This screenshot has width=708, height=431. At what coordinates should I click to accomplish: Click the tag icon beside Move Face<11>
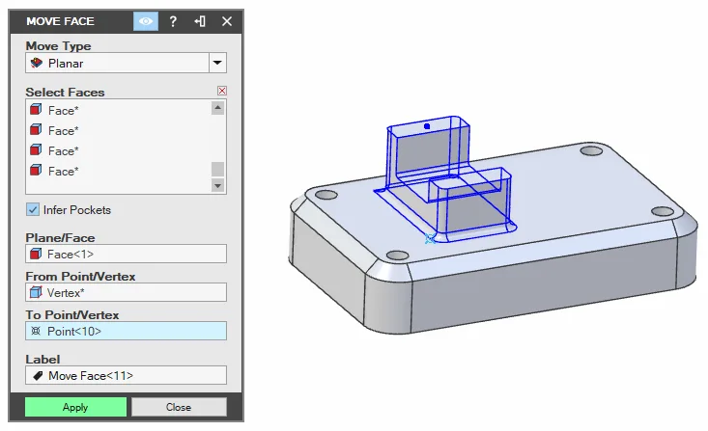pos(38,375)
